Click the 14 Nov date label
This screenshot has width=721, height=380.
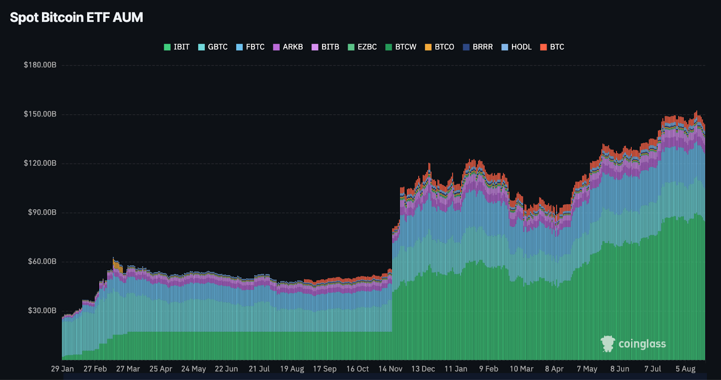[390, 369]
